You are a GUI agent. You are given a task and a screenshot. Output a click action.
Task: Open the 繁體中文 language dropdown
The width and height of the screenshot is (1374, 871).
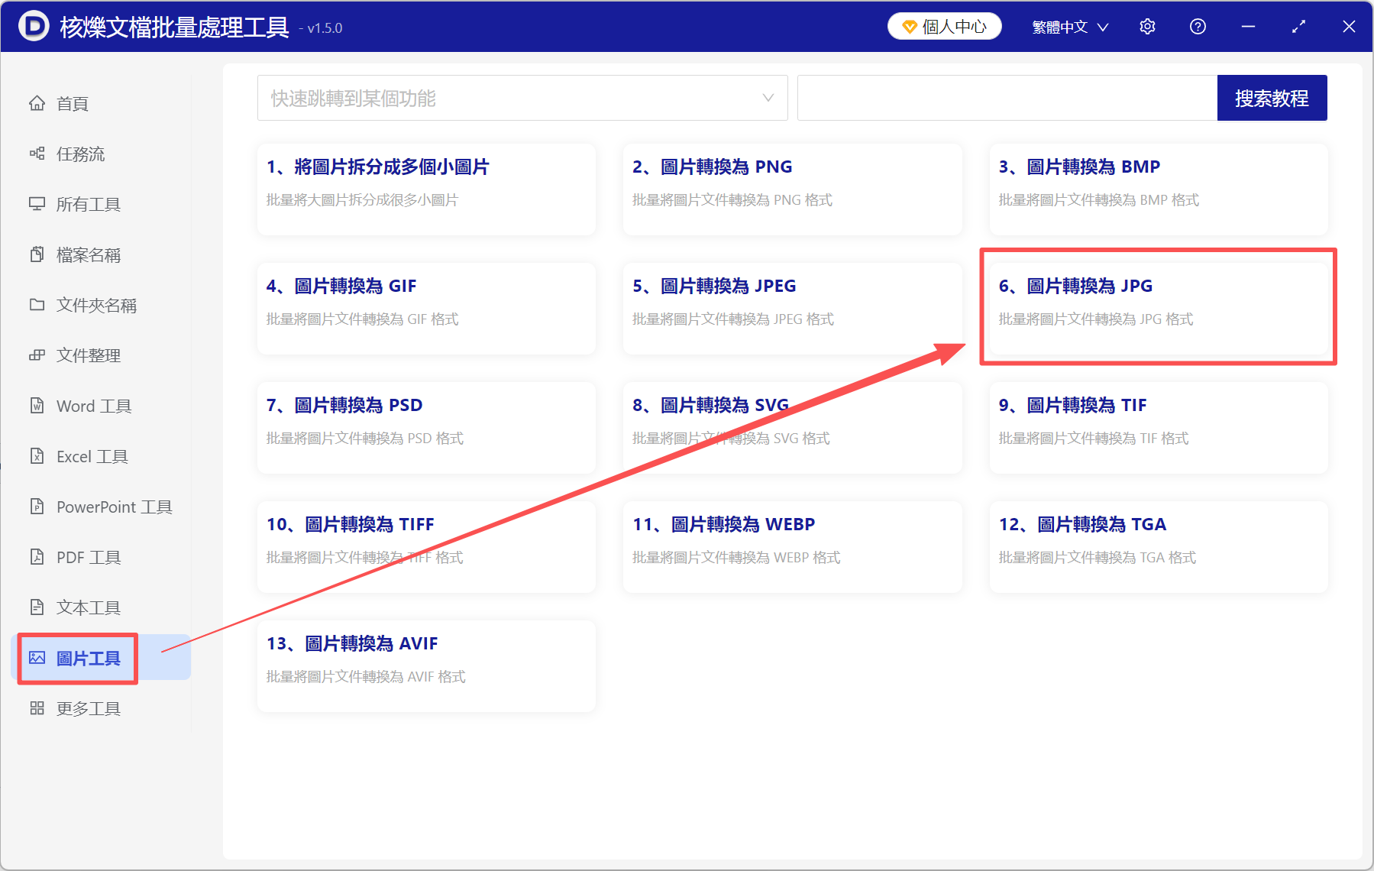pyautogui.click(x=1060, y=25)
